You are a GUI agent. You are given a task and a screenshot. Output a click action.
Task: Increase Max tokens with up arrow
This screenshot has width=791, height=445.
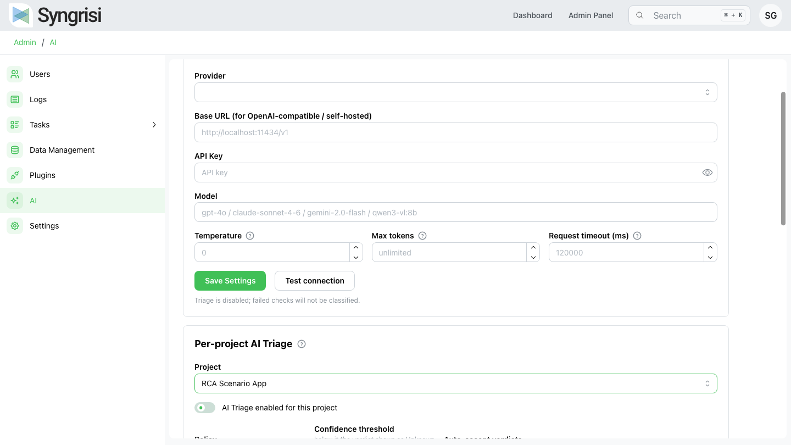533,248
